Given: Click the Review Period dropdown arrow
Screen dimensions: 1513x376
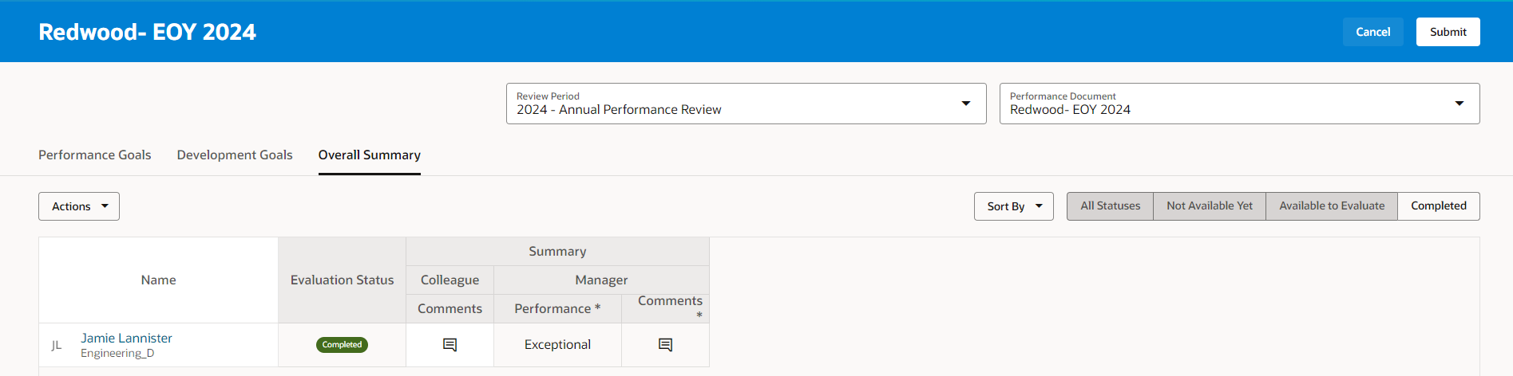Looking at the screenshot, I should [x=966, y=104].
